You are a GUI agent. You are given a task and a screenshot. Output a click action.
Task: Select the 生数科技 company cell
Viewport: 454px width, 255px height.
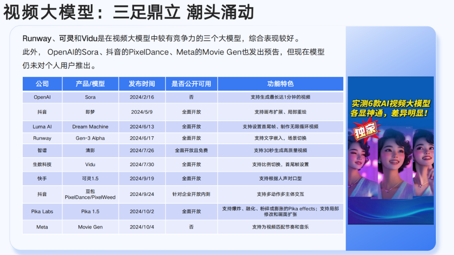42,164
